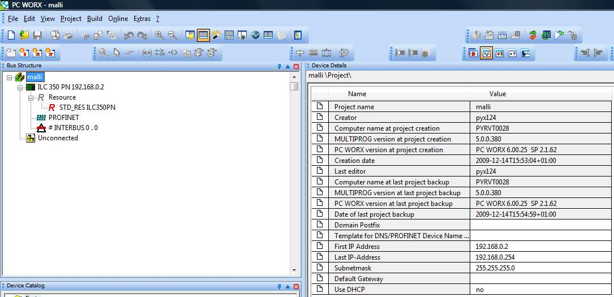Image resolution: width=614 pixels, height=297 pixels.
Task: Click the empty Default Gateway value cell
Action: pyautogui.click(x=540, y=278)
